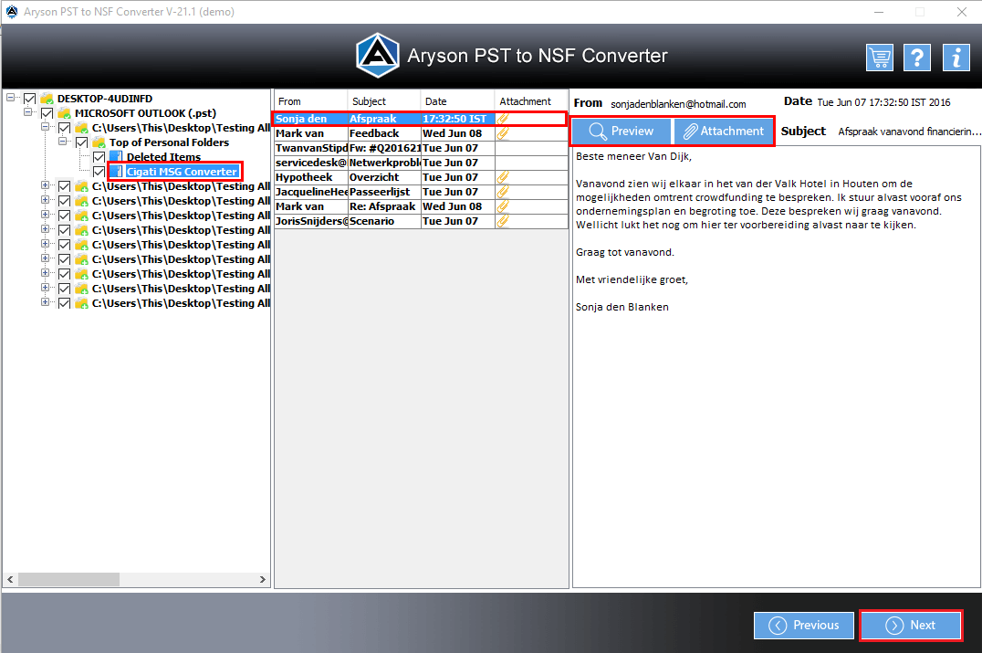
Task: Collapse the DESKTOP-4UDINFD tree node
Action: pos(11,98)
